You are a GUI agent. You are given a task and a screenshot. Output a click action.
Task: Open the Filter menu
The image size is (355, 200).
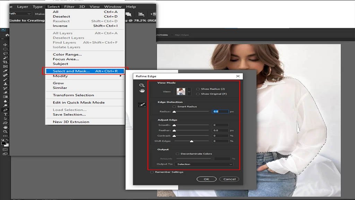coord(69,7)
